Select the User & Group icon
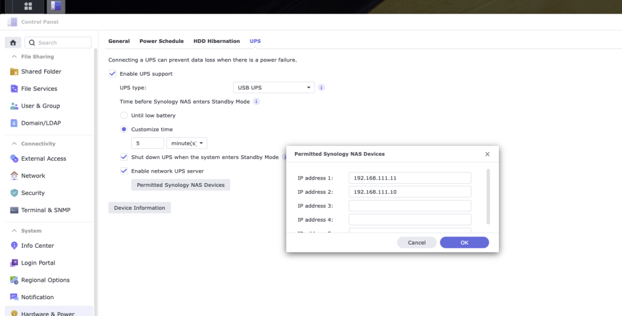The height and width of the screenshot is (316, 622). [x=14, y=106]
